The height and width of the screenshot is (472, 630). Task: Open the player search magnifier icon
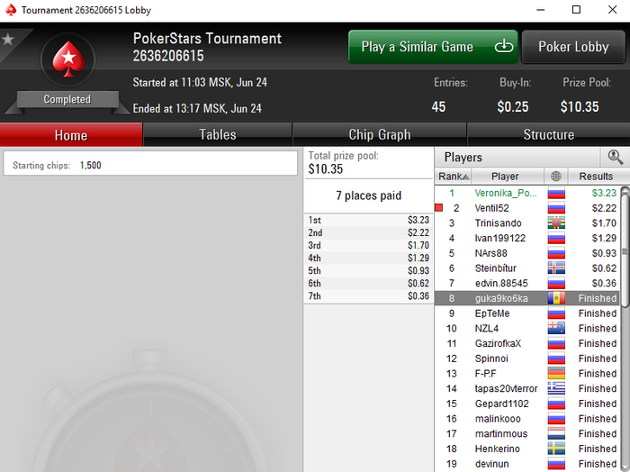615,158
